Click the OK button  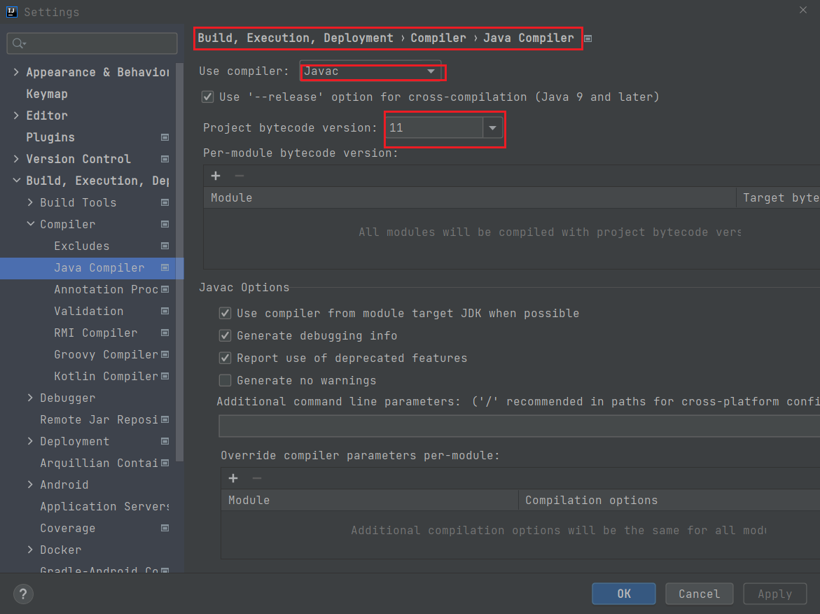pos(623,593)
